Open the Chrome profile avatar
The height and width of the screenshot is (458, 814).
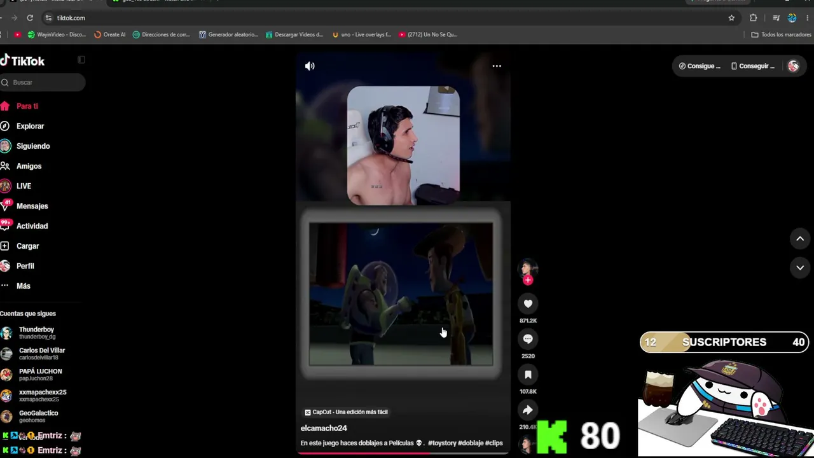click(792, 18)
